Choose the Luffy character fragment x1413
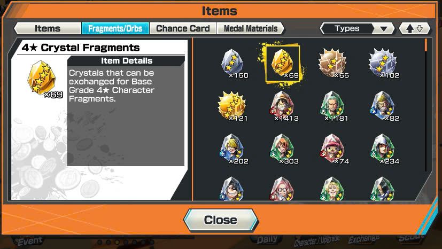The height and width of the screenshot is (249, 442). coord(283,106)
